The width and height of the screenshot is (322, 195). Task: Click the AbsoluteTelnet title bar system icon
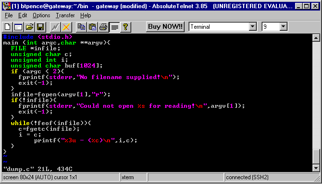[x=6, y=6]
